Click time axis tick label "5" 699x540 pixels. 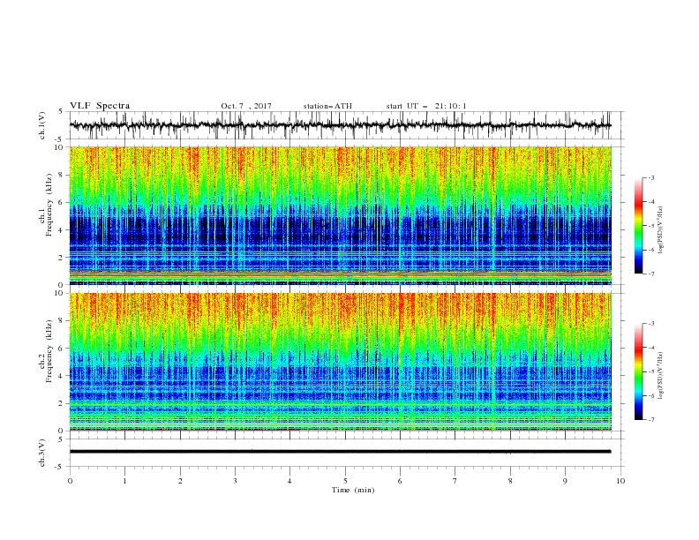click(x=345, y=481)
